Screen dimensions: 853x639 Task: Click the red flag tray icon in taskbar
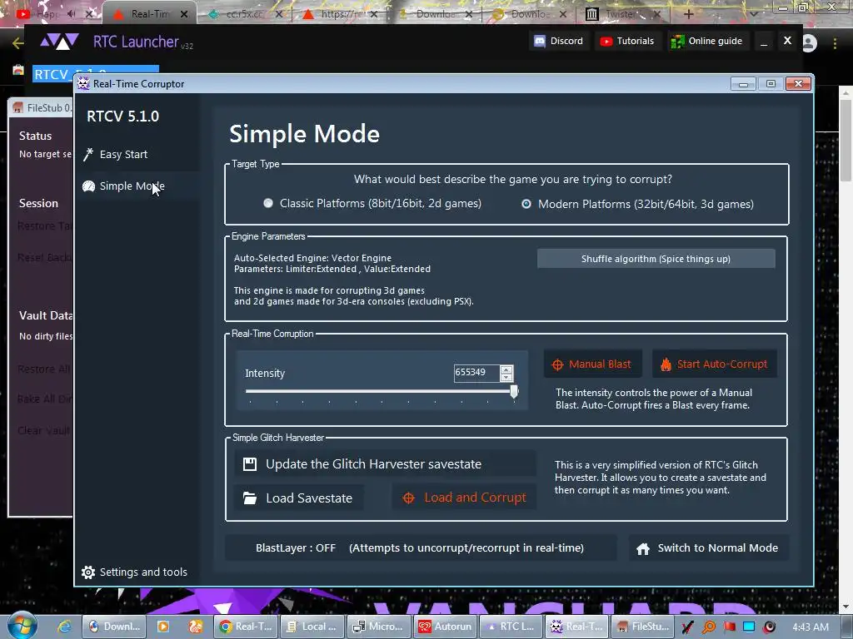[x=729, y=627]
